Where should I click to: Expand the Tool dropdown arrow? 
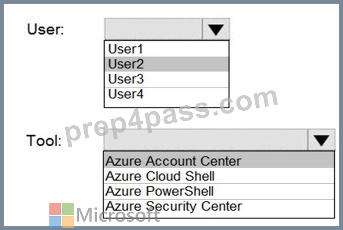(321, 140)
